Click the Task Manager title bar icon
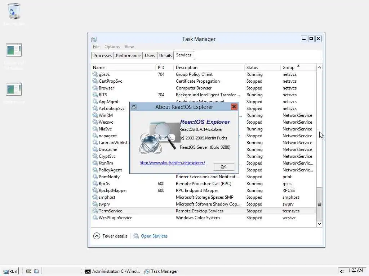Viewport: 369px width, 276px height. coord(94,39)
